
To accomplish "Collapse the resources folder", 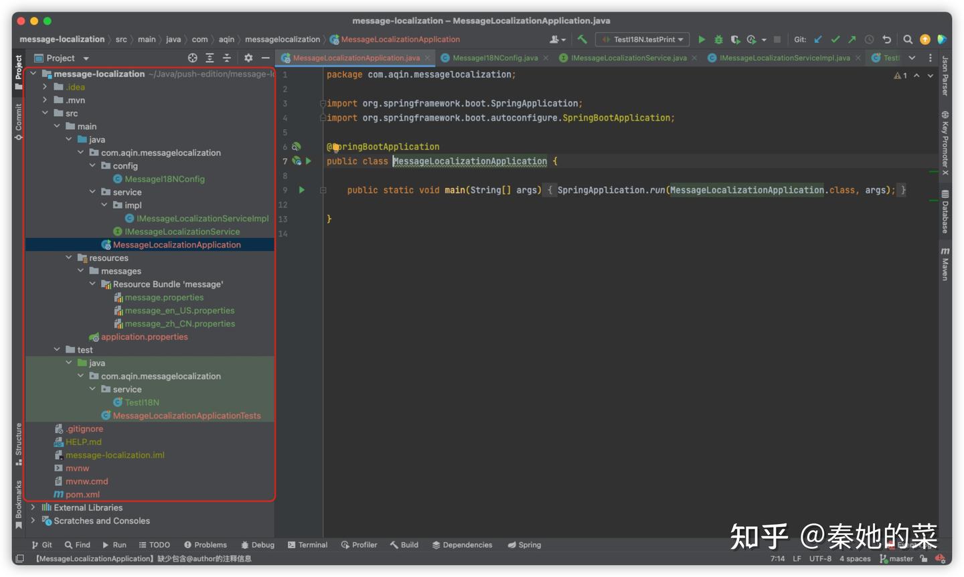I will click(69, 258).
